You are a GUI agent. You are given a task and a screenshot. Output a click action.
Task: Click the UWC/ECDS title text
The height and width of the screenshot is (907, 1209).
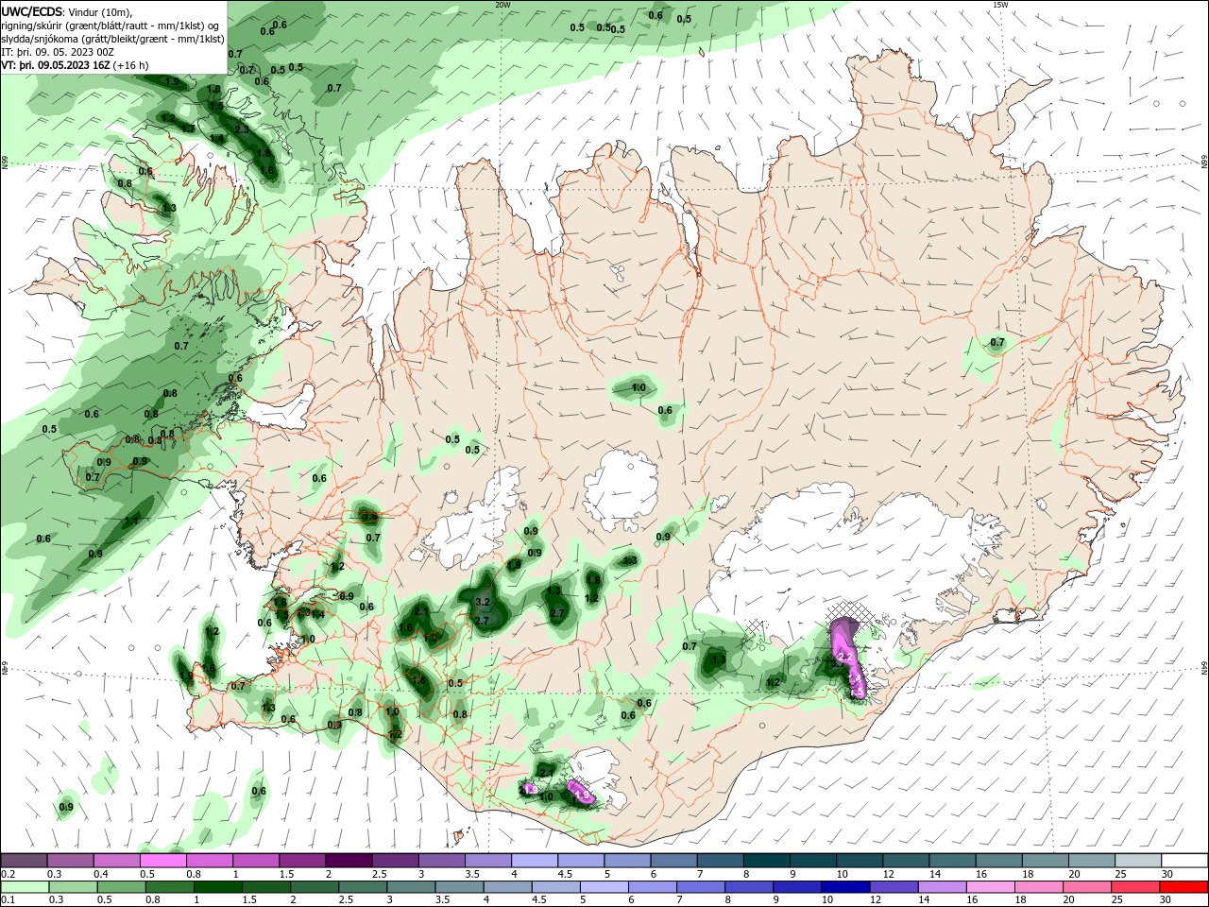(32, 10)
